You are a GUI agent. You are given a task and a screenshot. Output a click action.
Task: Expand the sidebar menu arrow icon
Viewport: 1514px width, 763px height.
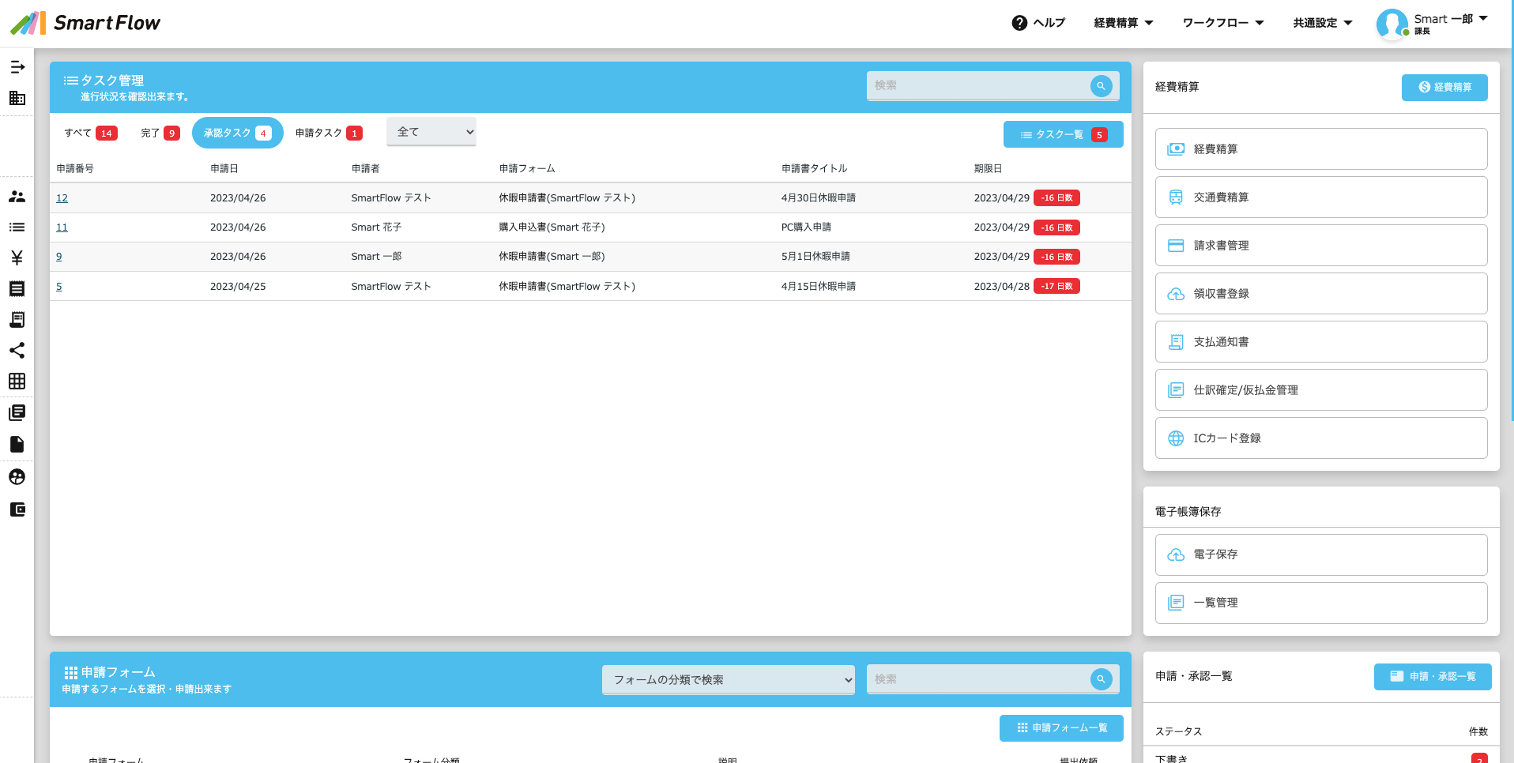click(x=17, y=67)
